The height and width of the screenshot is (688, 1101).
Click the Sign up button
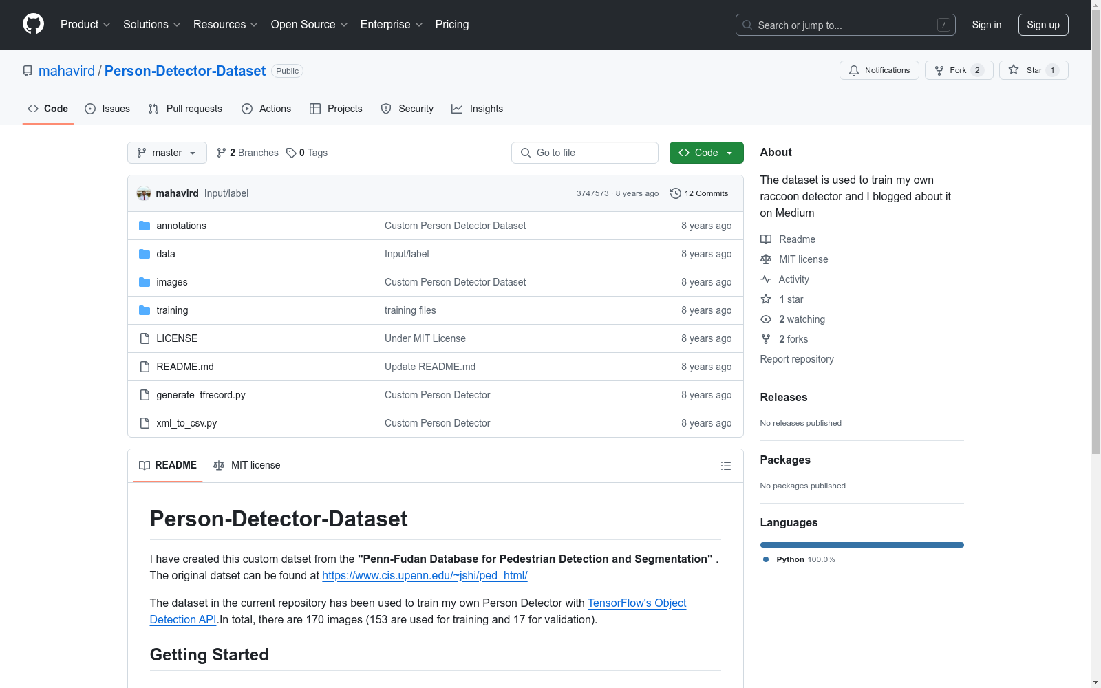point(1043,25)
